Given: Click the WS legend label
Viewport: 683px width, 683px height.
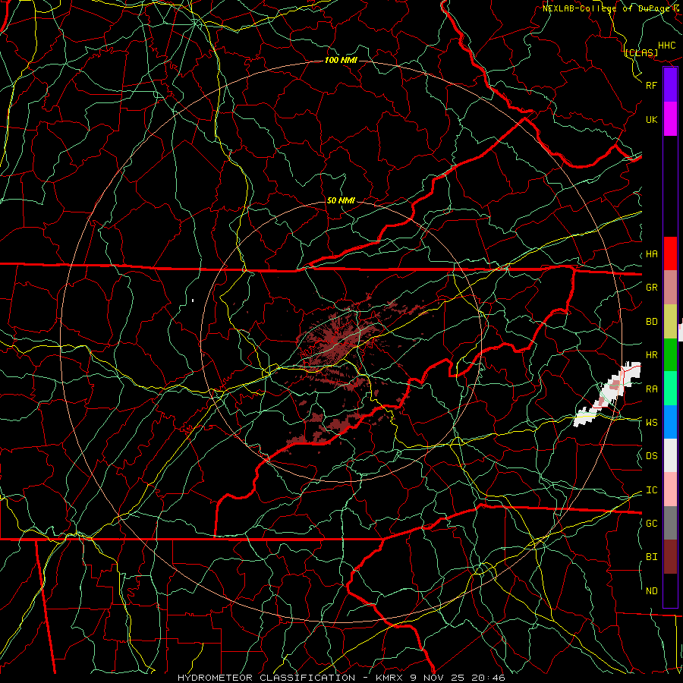Looking at the screenshot, I should click(651, 423).
